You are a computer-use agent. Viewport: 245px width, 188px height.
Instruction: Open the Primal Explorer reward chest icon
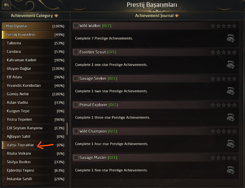(230, 118)
